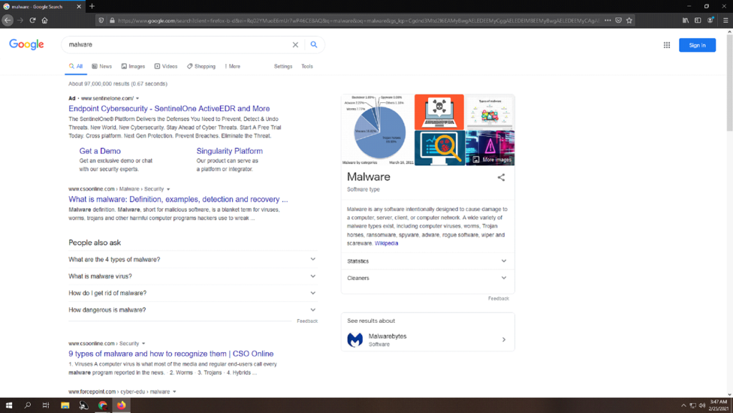Viewport: 733px width, 413px height.
Task: Go to the Firefox home page
Action: (45, 20)
